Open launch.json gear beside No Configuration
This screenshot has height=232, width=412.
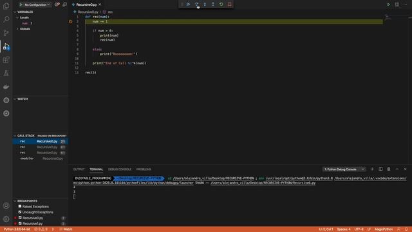click(x=57, y=5)
